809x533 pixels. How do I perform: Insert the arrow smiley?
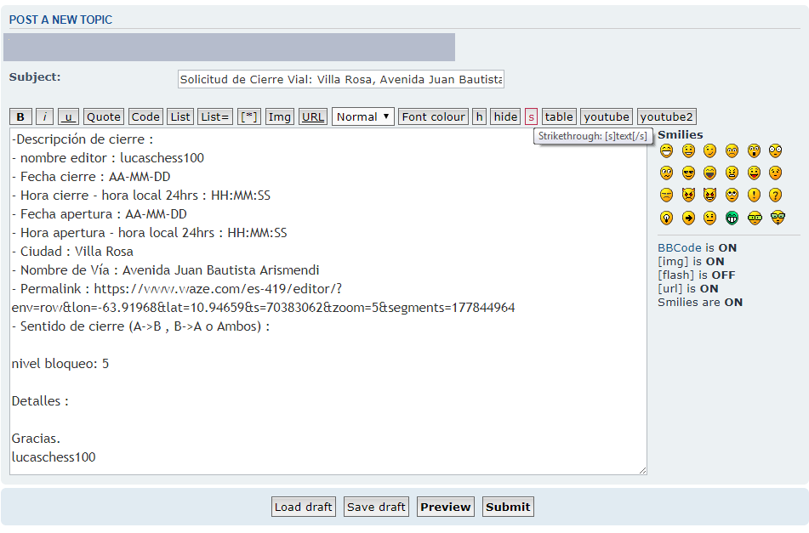pyautogui.click(x=688, y=218)
